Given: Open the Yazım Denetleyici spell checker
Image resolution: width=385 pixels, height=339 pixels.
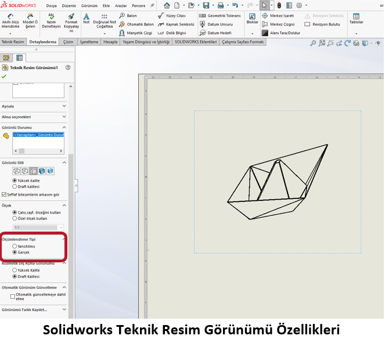Looking at the screenshot, I should click(x=52, y=21).
